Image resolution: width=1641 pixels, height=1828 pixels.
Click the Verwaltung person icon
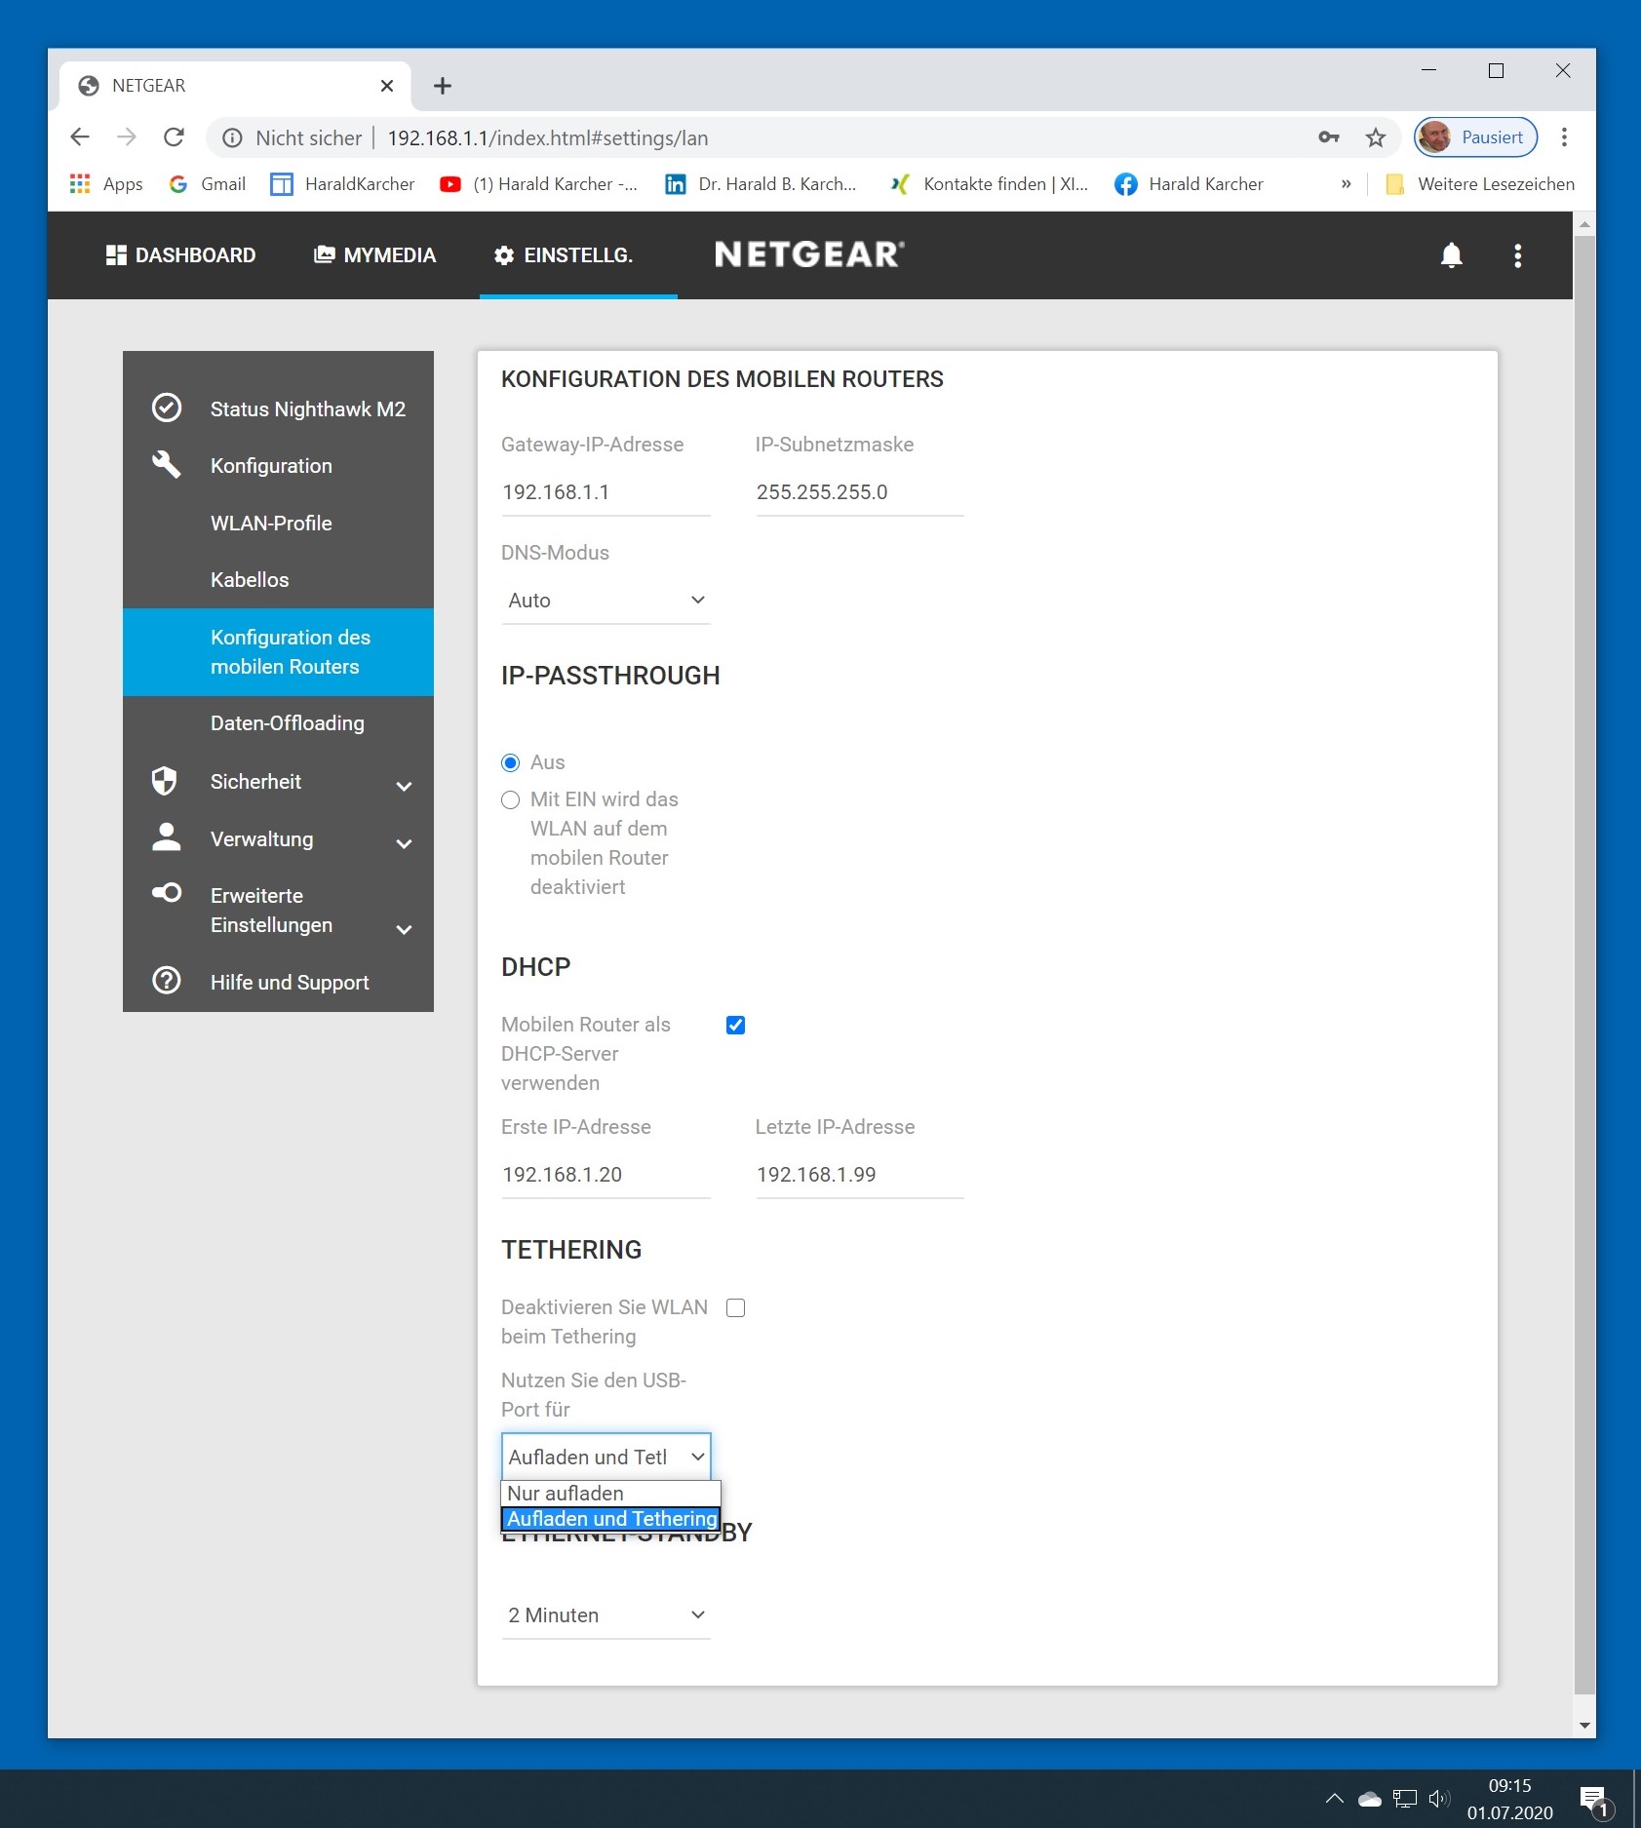[167, 837]
